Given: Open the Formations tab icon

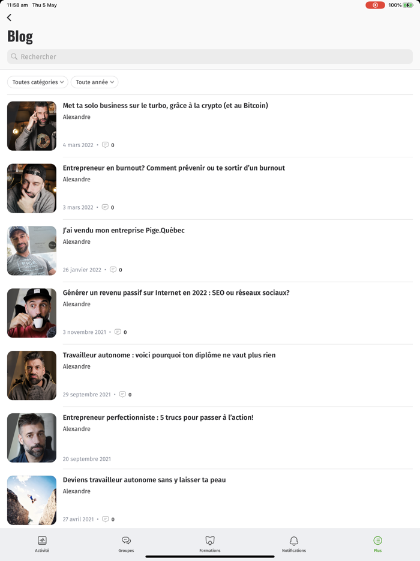Looking at the screenshot, I should pos(210,540).
